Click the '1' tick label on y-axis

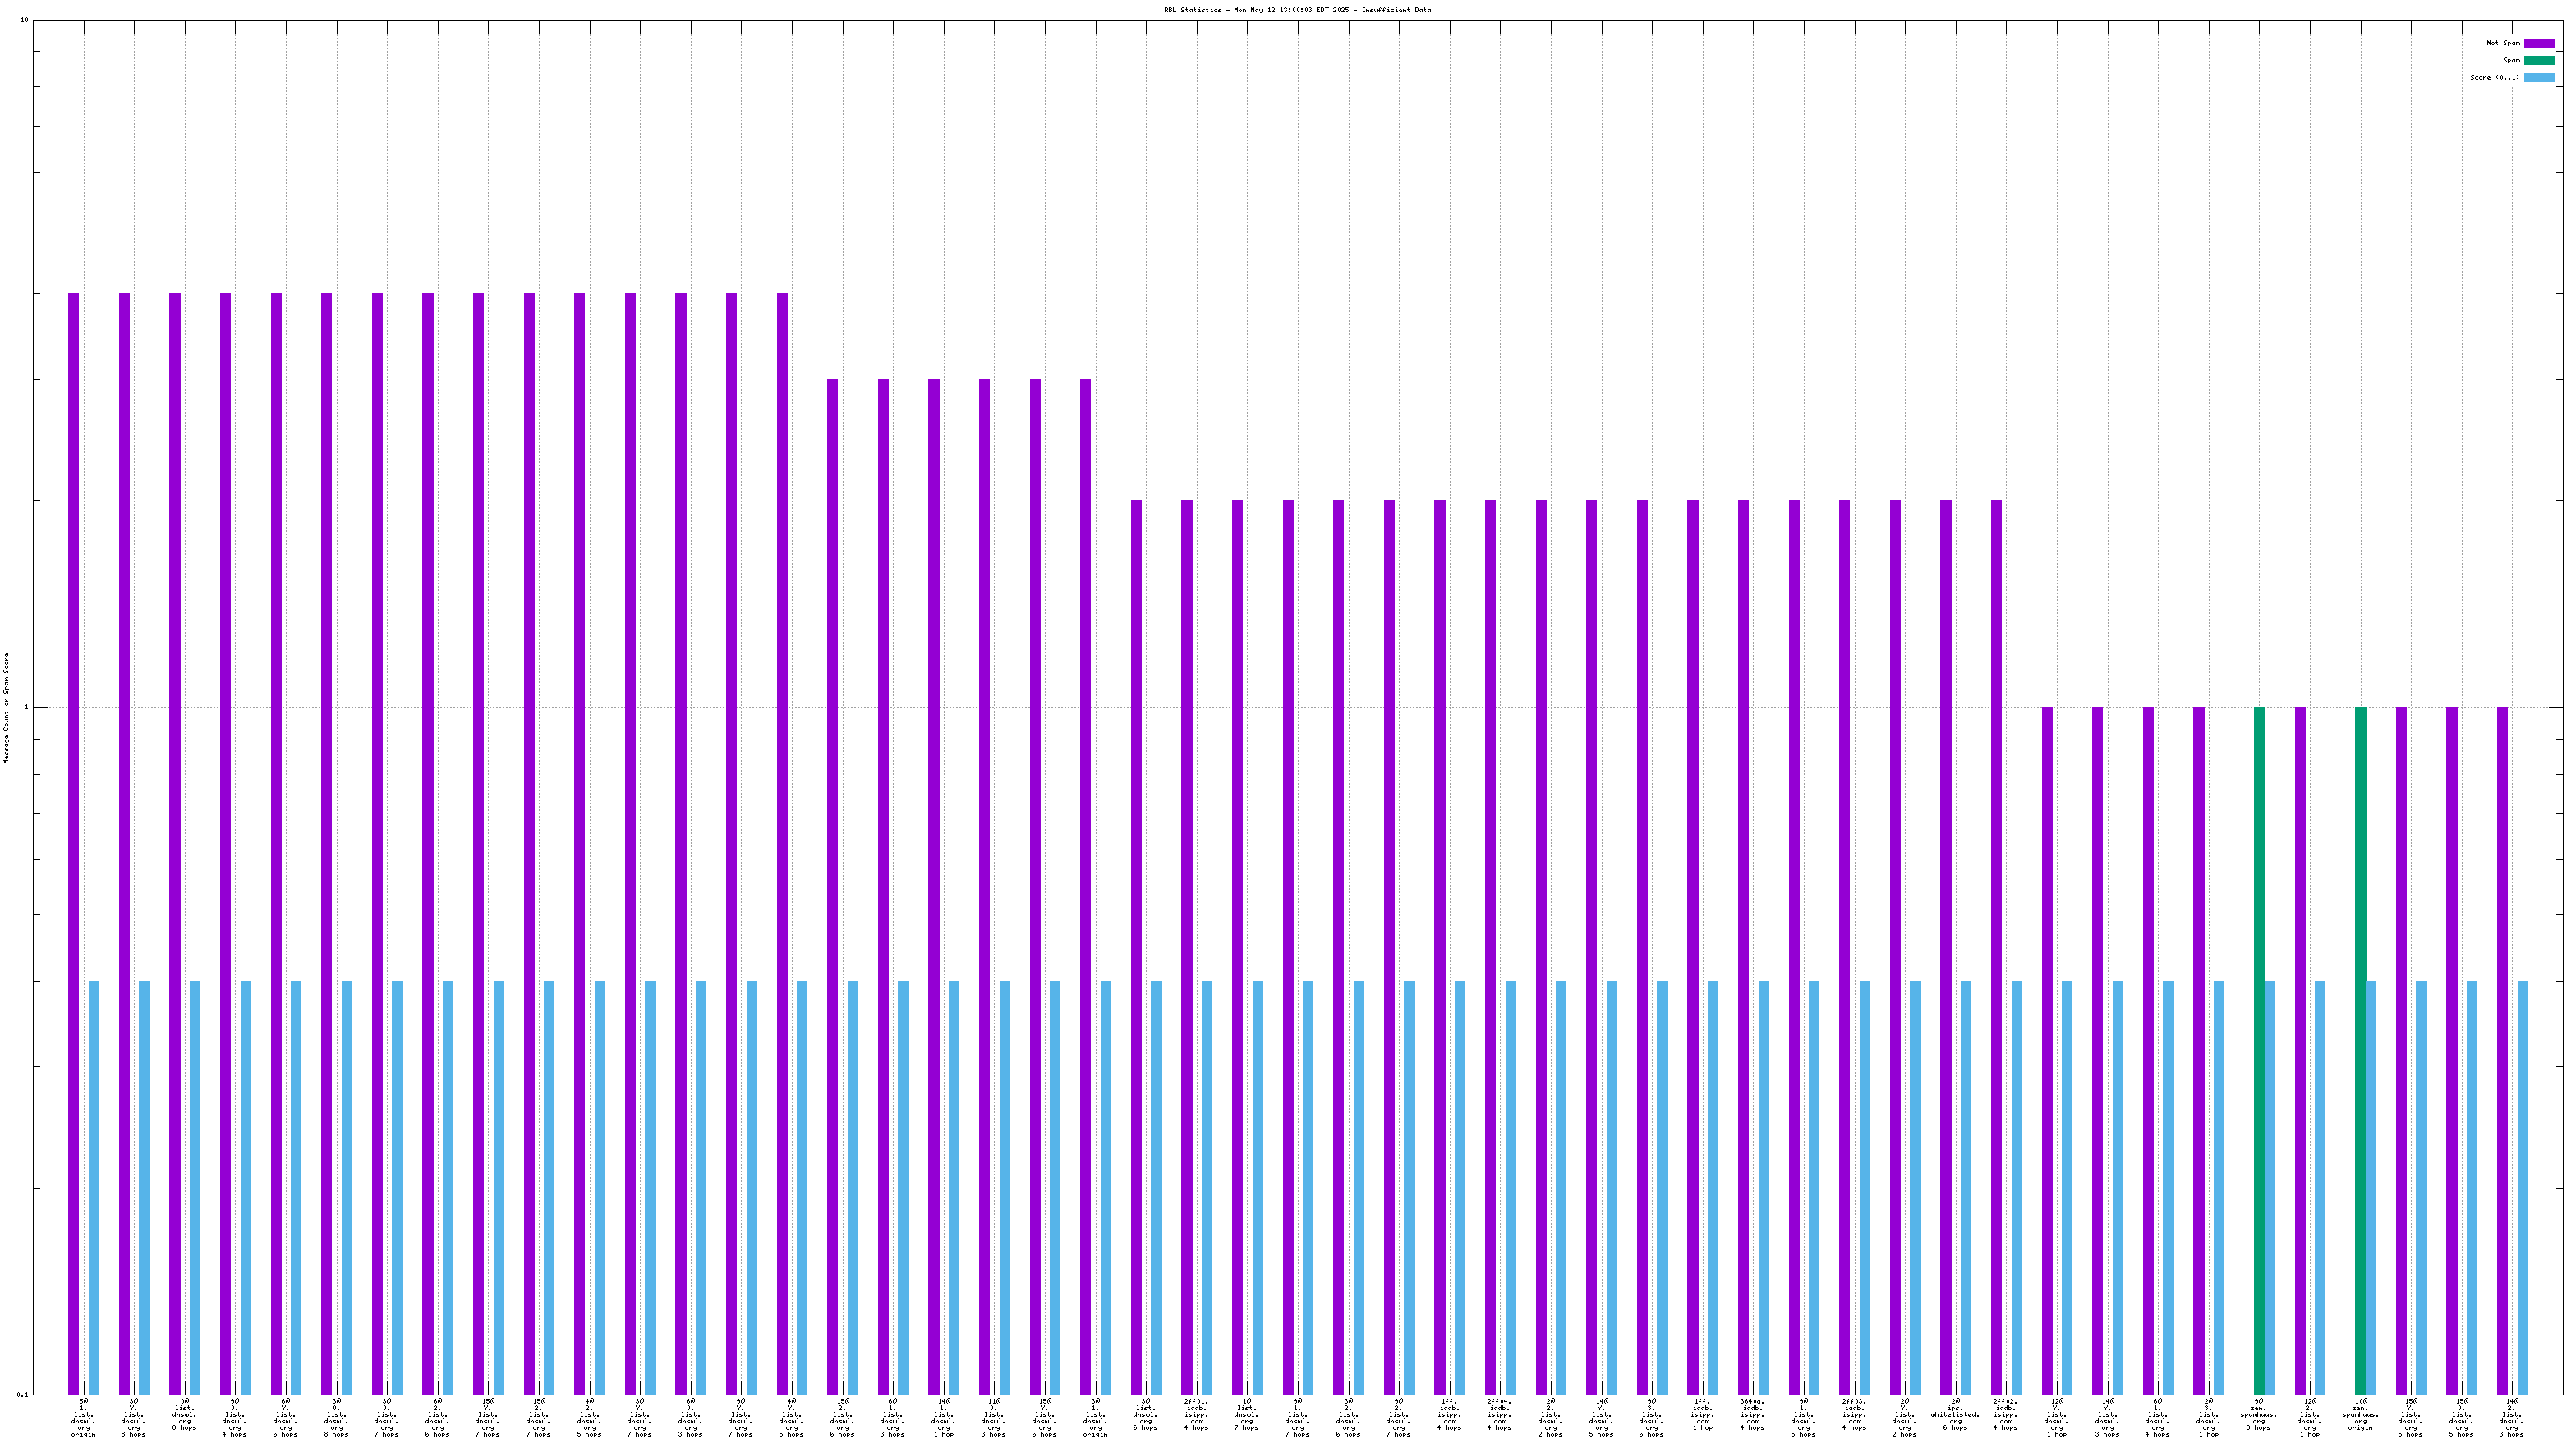point(26,708)
